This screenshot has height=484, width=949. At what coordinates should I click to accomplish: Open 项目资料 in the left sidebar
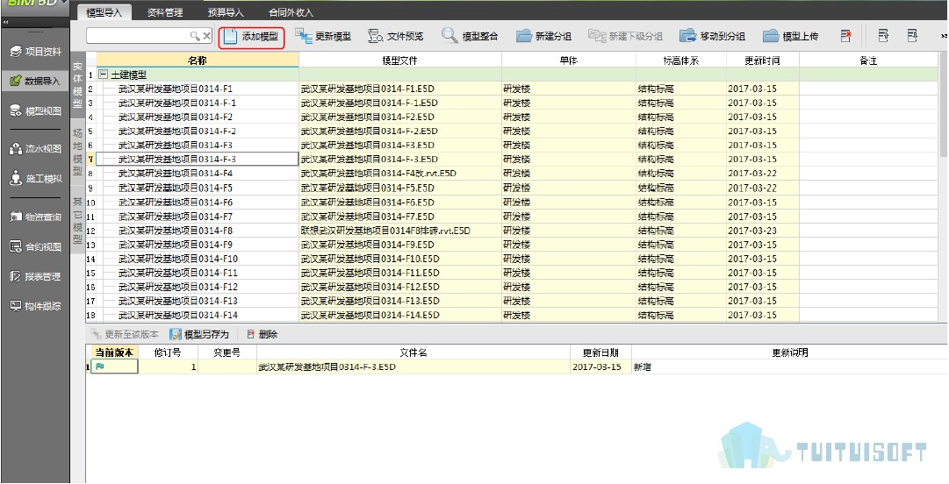(x=35, y=52)
